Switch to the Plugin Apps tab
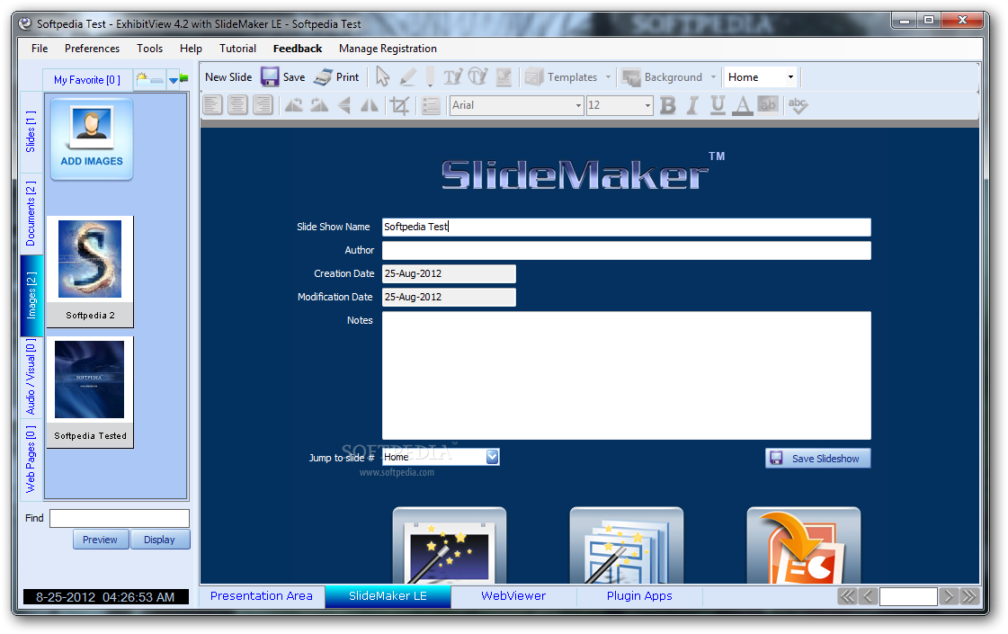The image size is (1008, 634). [x=639, y=596]
